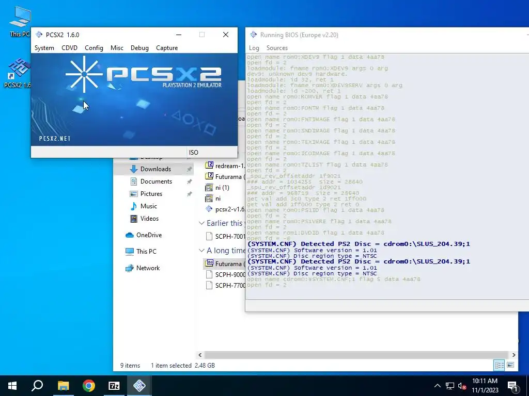Screen dimensions: 529x396
Task: Click the Pictures icon in sidebar
Action: (134, 194)
